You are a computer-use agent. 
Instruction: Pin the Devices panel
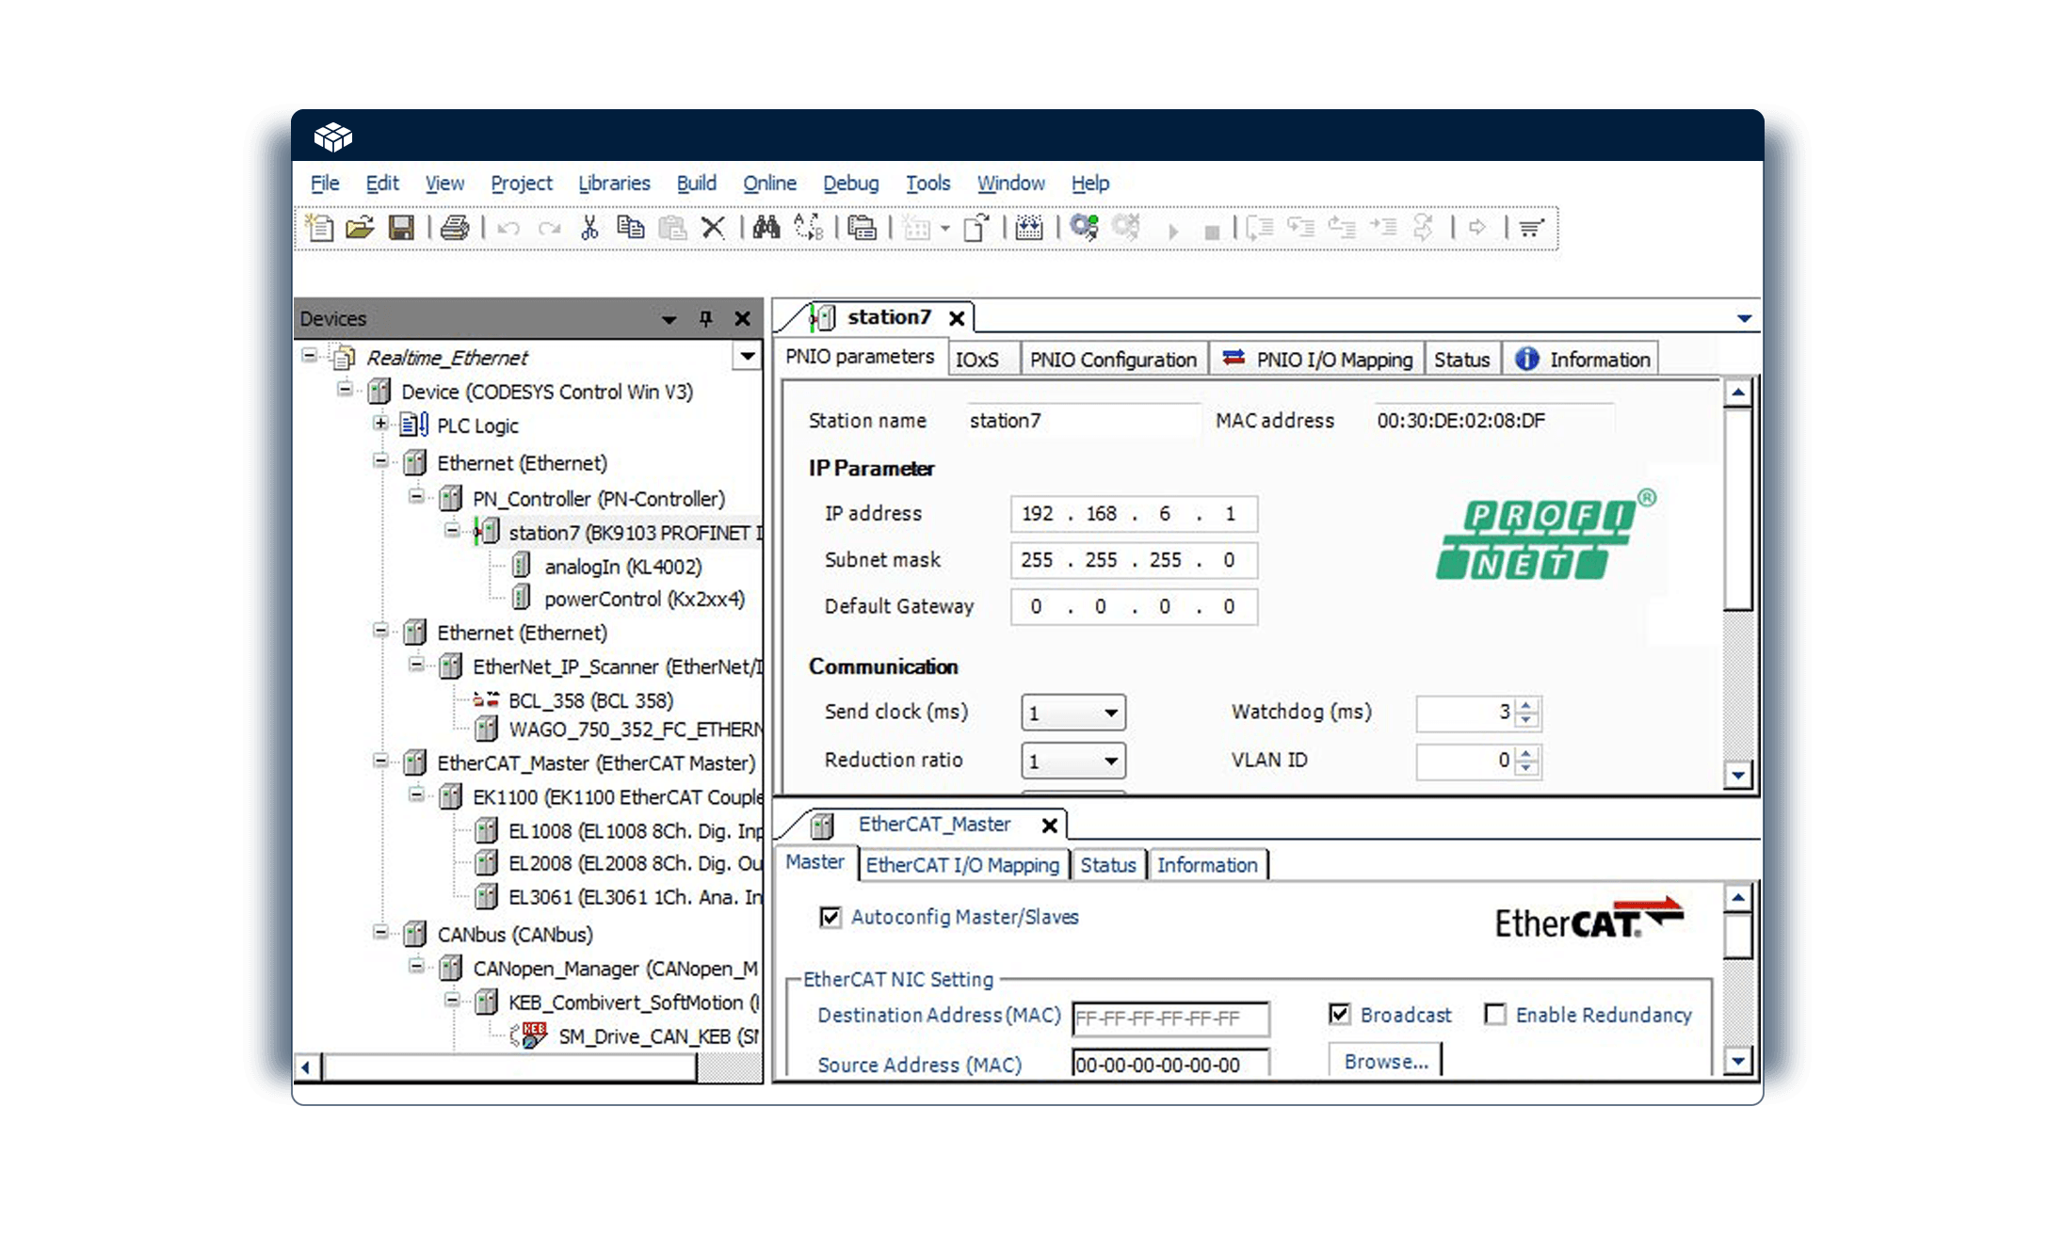[705, 319]
